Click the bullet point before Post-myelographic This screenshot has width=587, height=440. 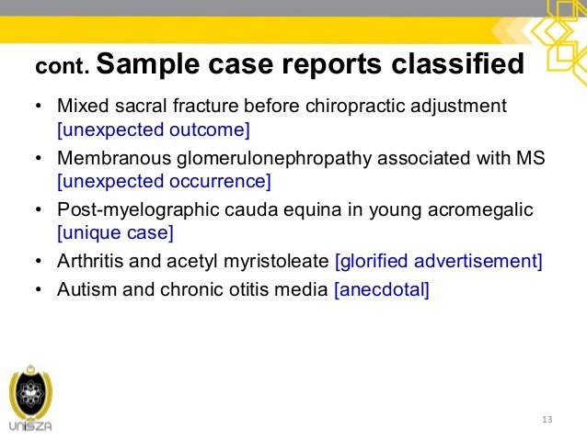[39, 210]
